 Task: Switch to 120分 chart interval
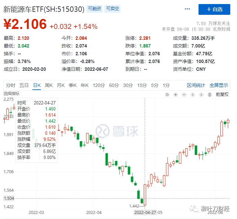99,85
